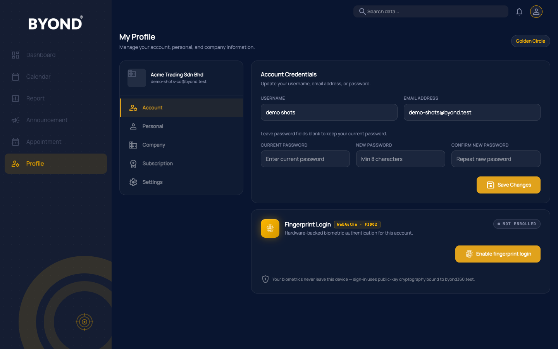Click 'Update your username, email address' text
This screenshot has height=349, width=558.
tap(316, 84)
